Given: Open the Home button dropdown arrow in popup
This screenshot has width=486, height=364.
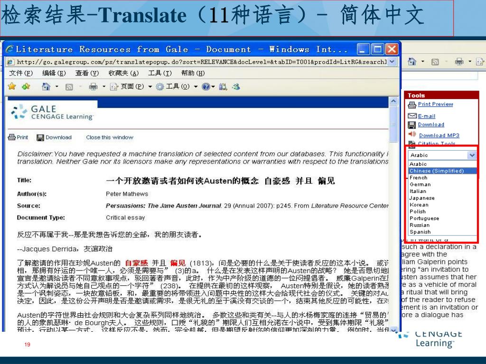Looking at the screenshot, I should pyautogui.click(x=56, y=87).
